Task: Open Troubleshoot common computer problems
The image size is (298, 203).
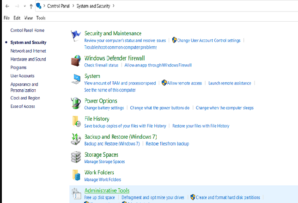Action: point(121,47)
